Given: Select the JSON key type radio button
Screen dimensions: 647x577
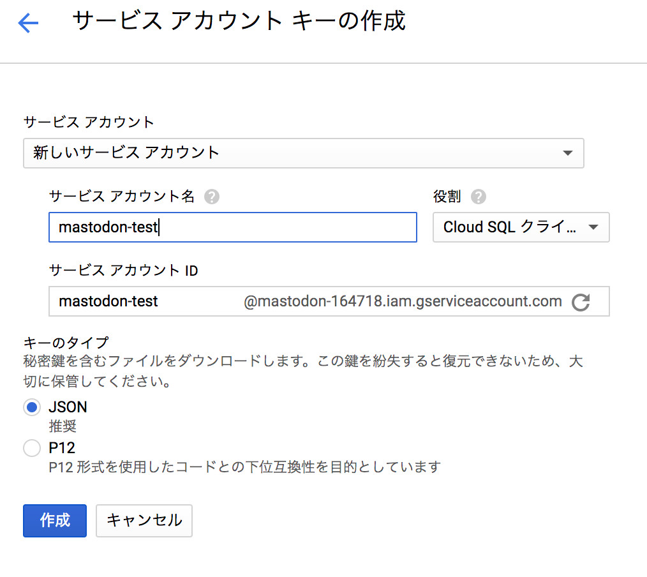Looking at the screenshot, I should (x=32, y=407).
